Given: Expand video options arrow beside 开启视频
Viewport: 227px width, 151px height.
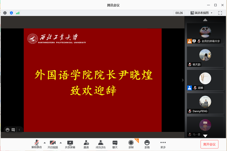Looking at the screenshot, I should click(x=60, y=142).
